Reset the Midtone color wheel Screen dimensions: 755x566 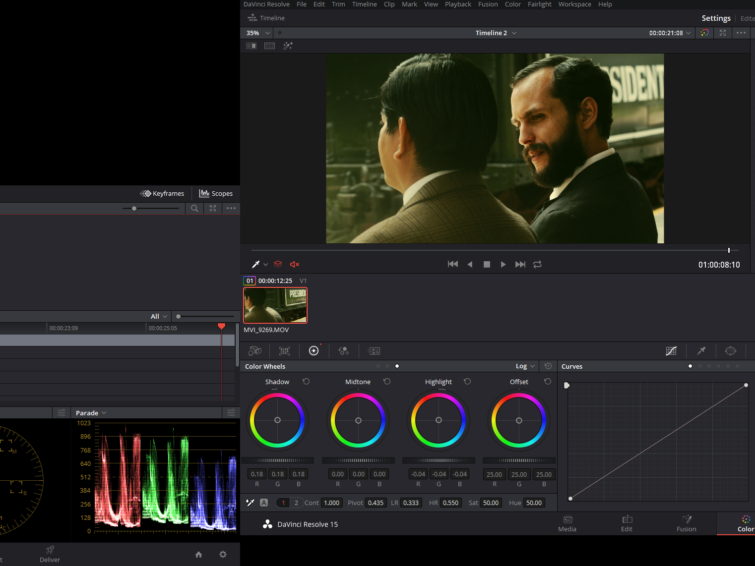pyautogui.click(x=387, y=382)
